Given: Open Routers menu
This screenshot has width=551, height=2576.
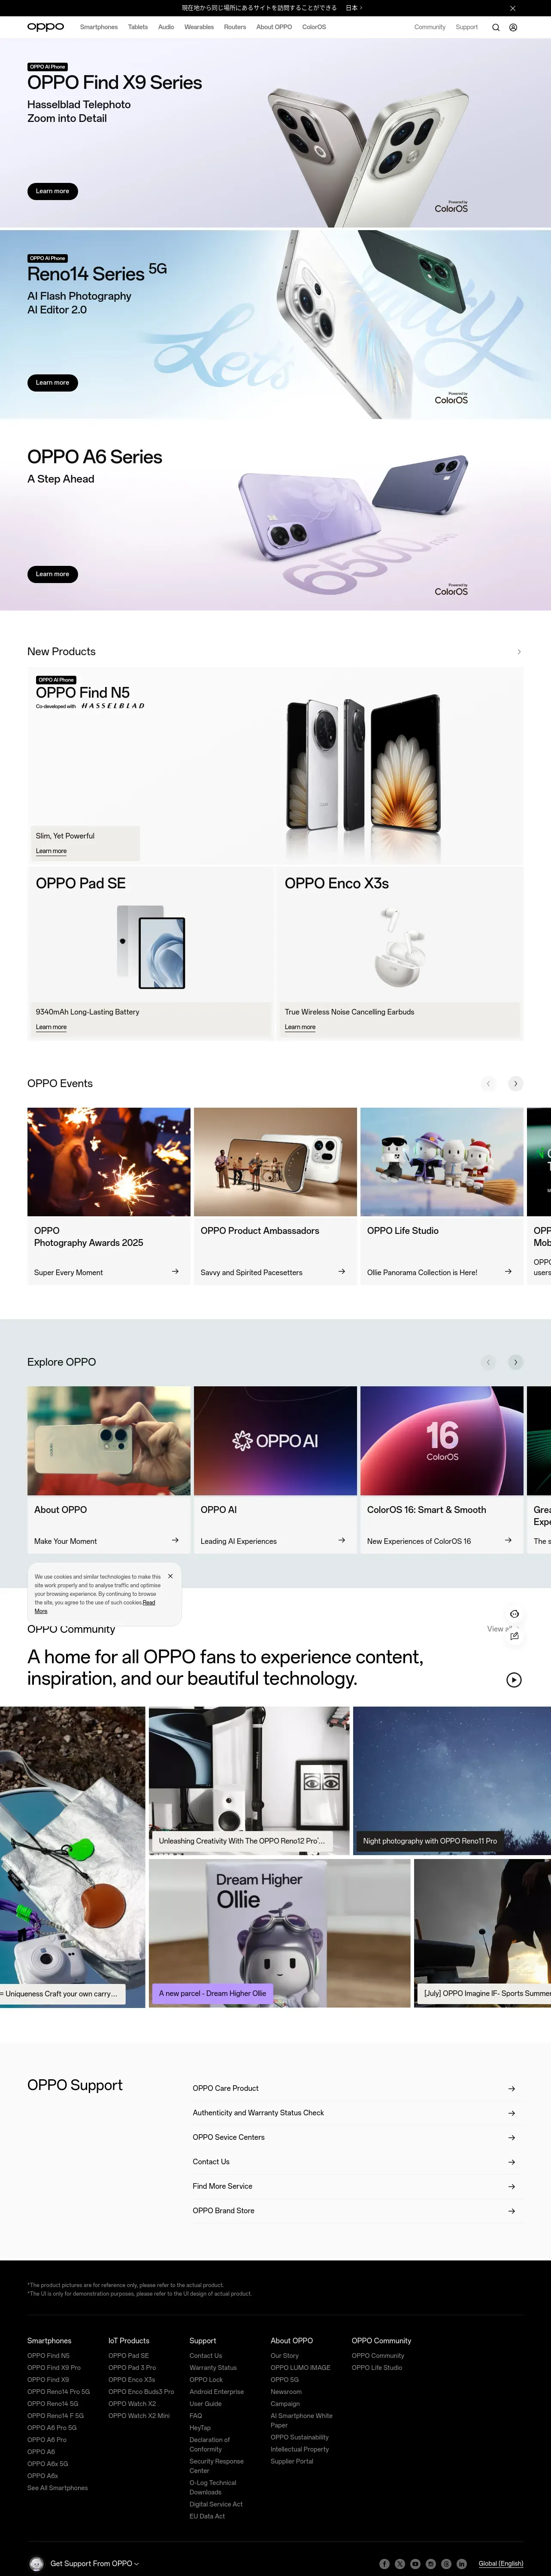Looking at the screenshot, I should [x=235, y=27].
